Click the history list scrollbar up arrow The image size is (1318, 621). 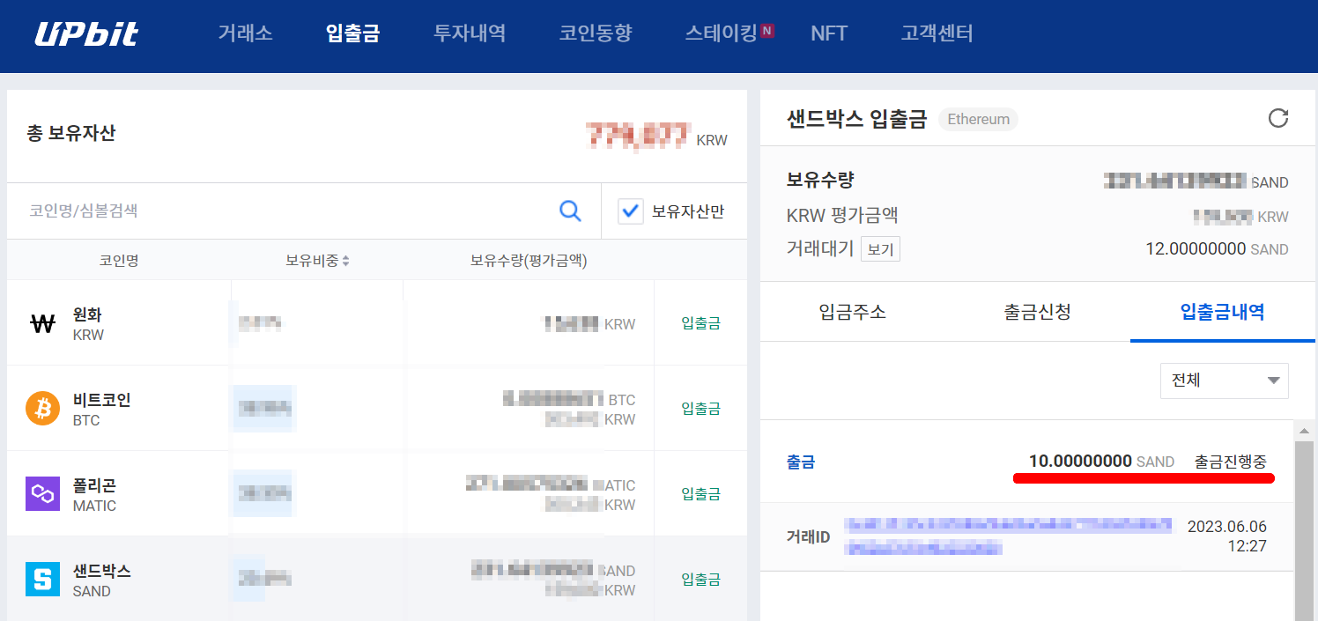tap(1305, 429)
